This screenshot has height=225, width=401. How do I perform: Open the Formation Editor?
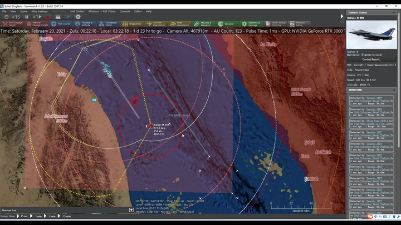click(x=108, y=24)
